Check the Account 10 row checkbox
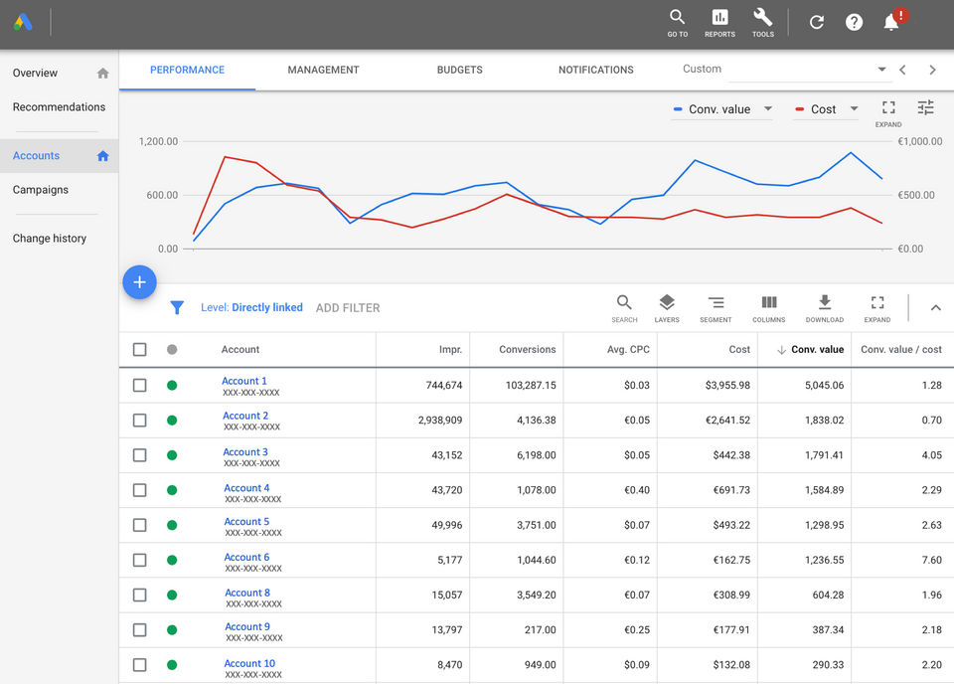The image size is (954, 684). pyautogui.click(x=140, y=665)
